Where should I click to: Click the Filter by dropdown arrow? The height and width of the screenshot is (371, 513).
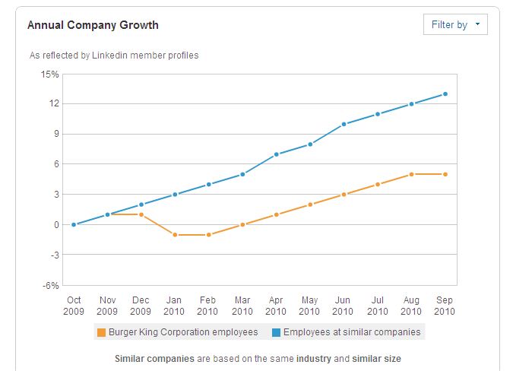pos(477,24)
